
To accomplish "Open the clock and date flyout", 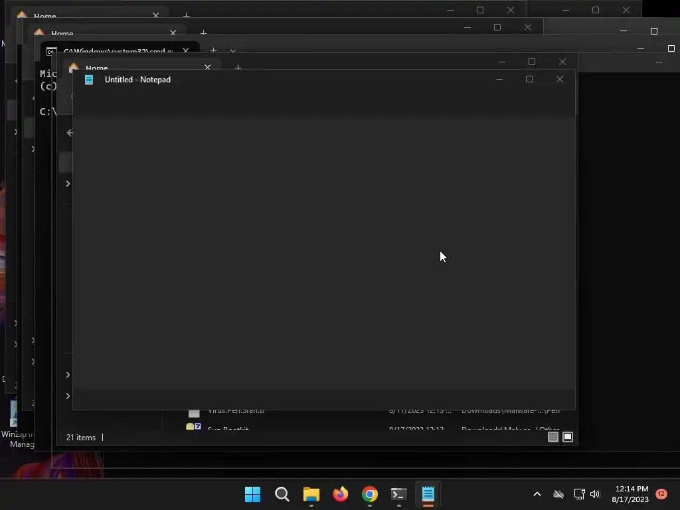I will click(631, 494).
